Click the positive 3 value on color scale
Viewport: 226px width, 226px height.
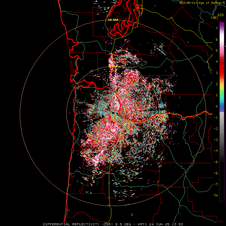pyautogui.click(x=217, y=73)
